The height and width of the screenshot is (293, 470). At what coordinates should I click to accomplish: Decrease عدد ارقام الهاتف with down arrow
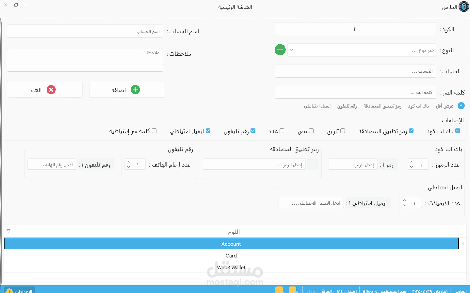(128, 167)
